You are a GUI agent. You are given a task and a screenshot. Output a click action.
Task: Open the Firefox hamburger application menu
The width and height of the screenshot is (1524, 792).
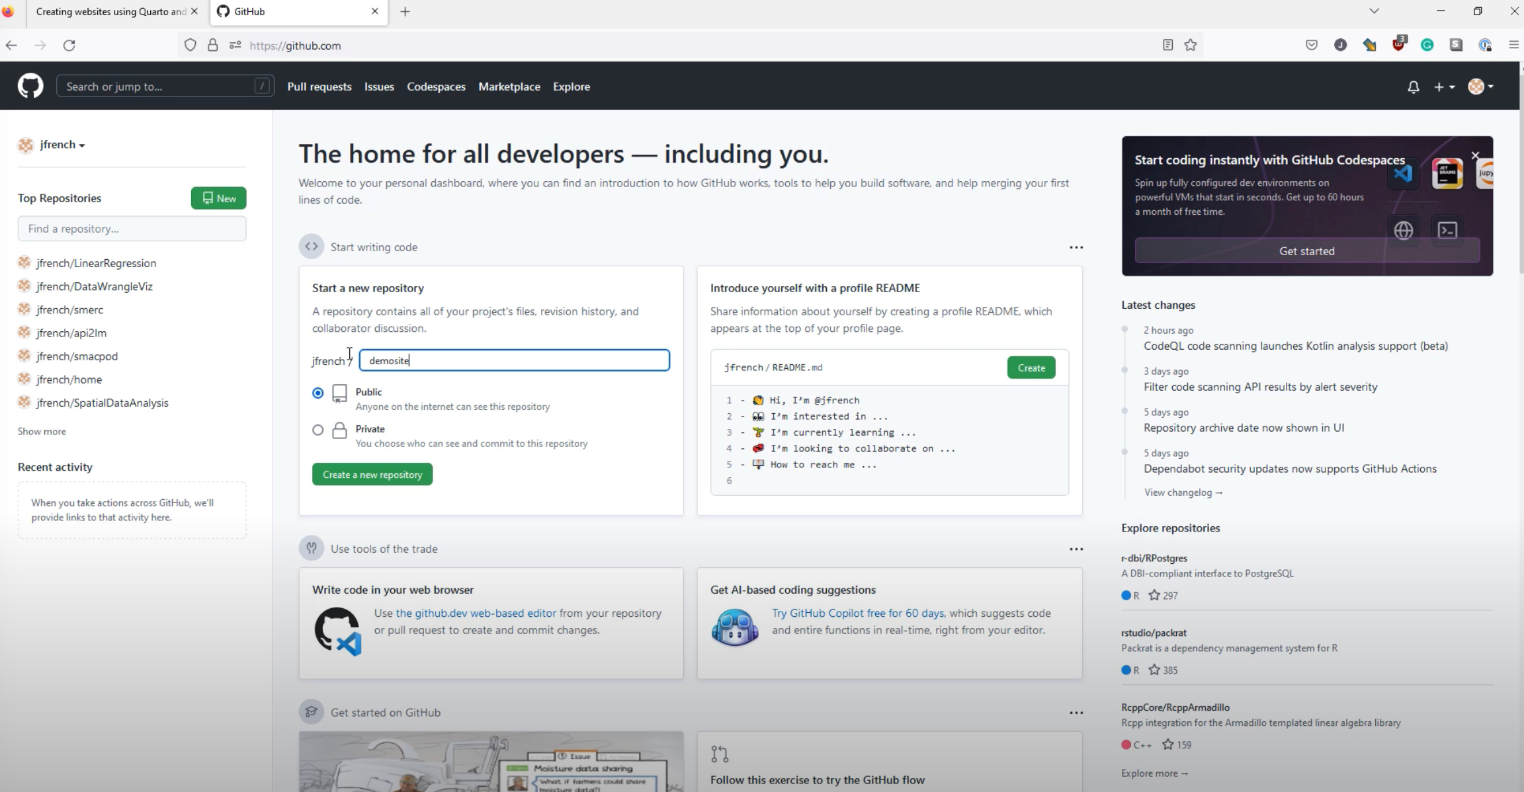click(1513, 45)
